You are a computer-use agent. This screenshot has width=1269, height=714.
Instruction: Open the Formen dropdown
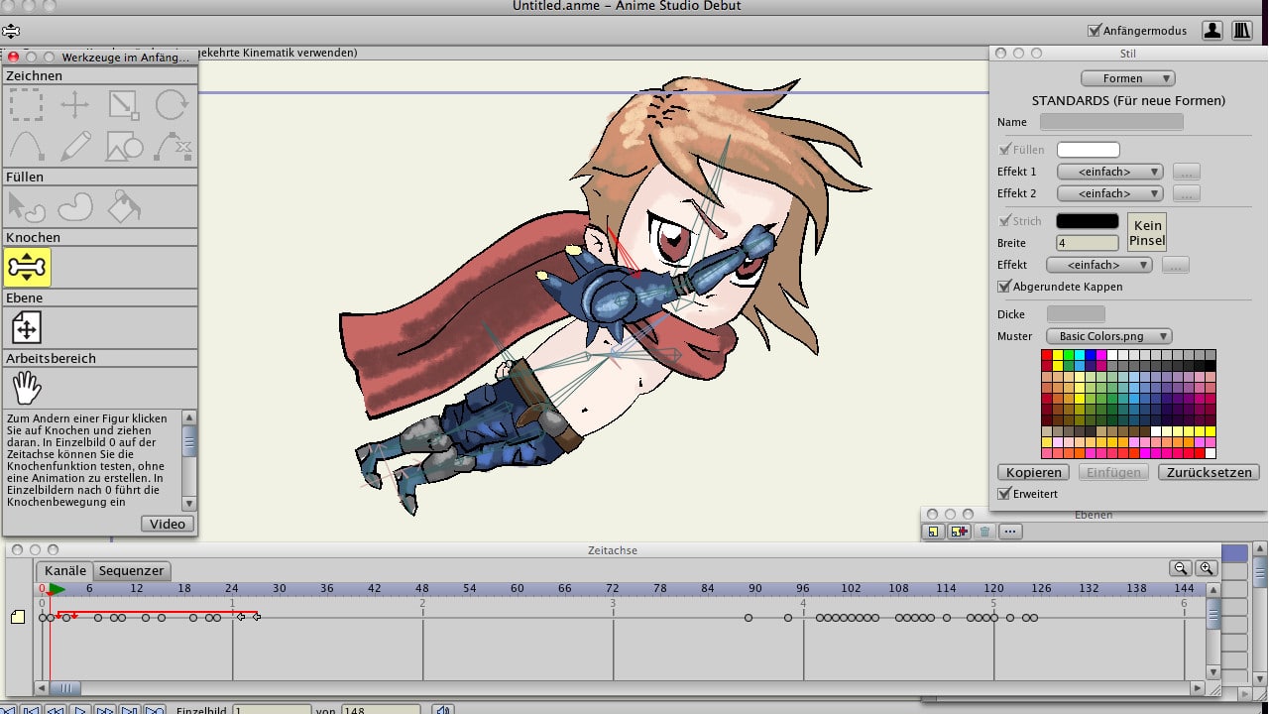[1128, 78]
